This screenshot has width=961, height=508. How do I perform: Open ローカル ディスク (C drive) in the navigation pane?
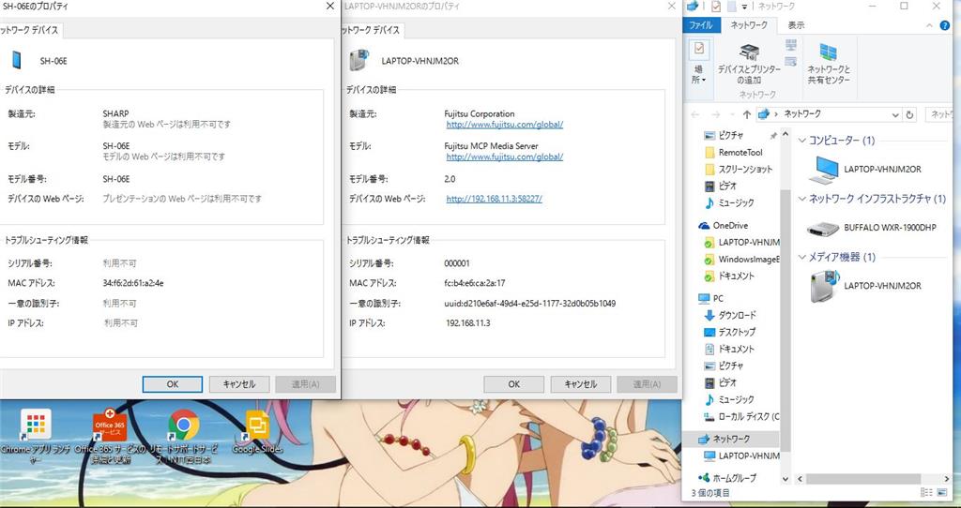(x=741, y=416)
